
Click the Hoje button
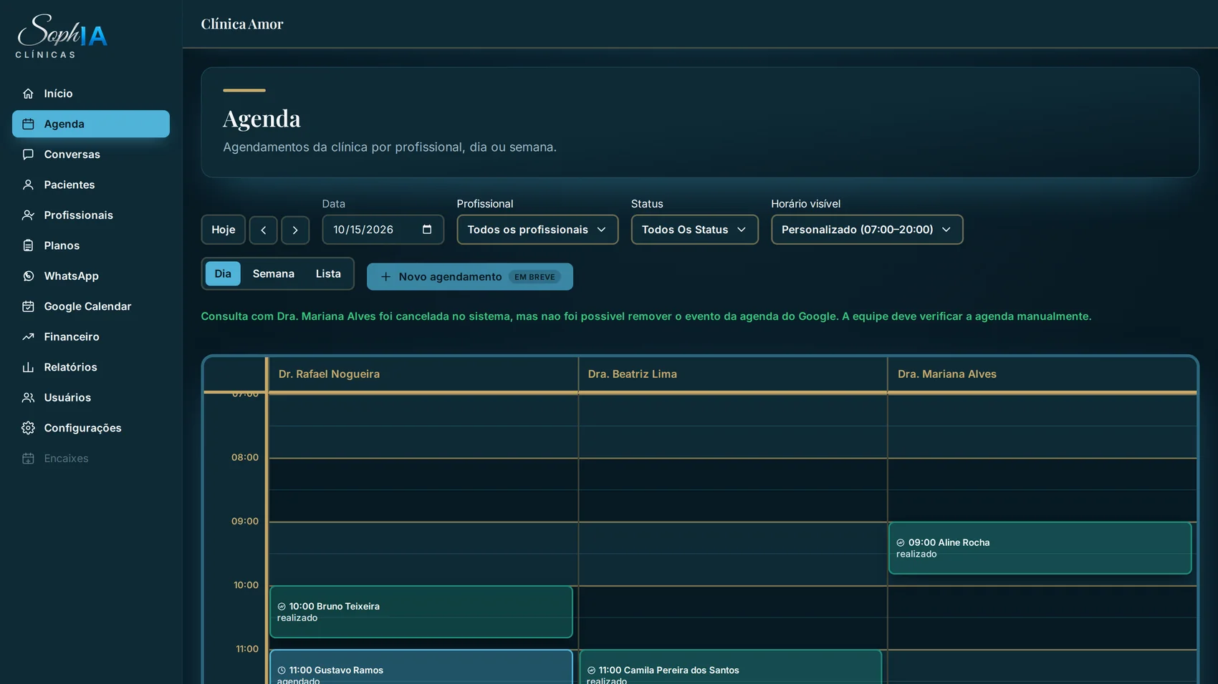(x=224, y=230)
